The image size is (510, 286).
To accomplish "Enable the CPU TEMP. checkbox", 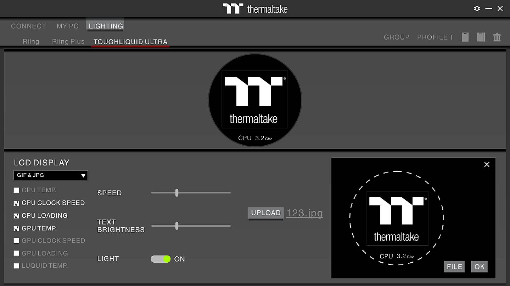I will click(x=16, y=190).
